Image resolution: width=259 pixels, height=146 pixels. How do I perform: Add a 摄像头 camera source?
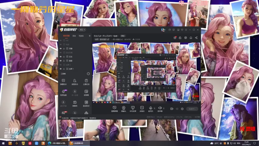(124, 109)
